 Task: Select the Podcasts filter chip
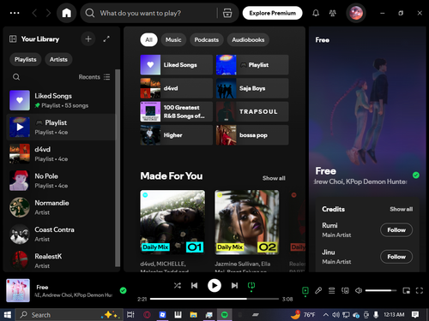tap(207, 39)
